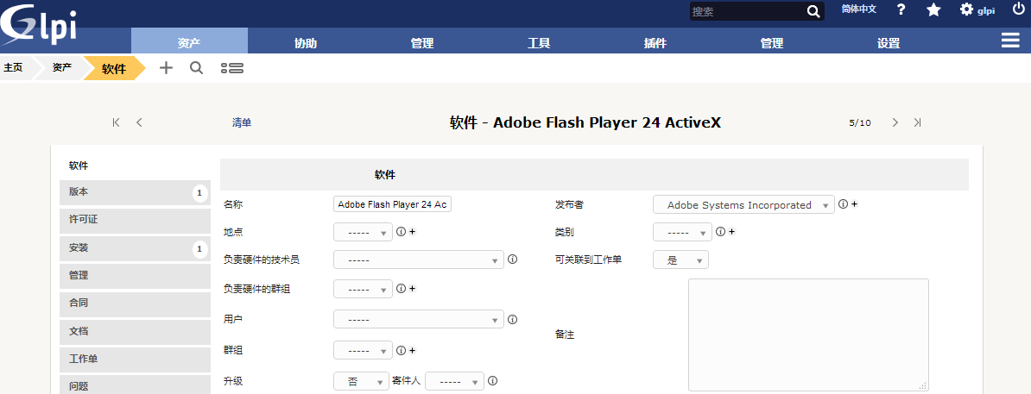The image size is (1031, 394).
Task: Open the breadcrumb search magnifier icon
Action: point(196,67)
